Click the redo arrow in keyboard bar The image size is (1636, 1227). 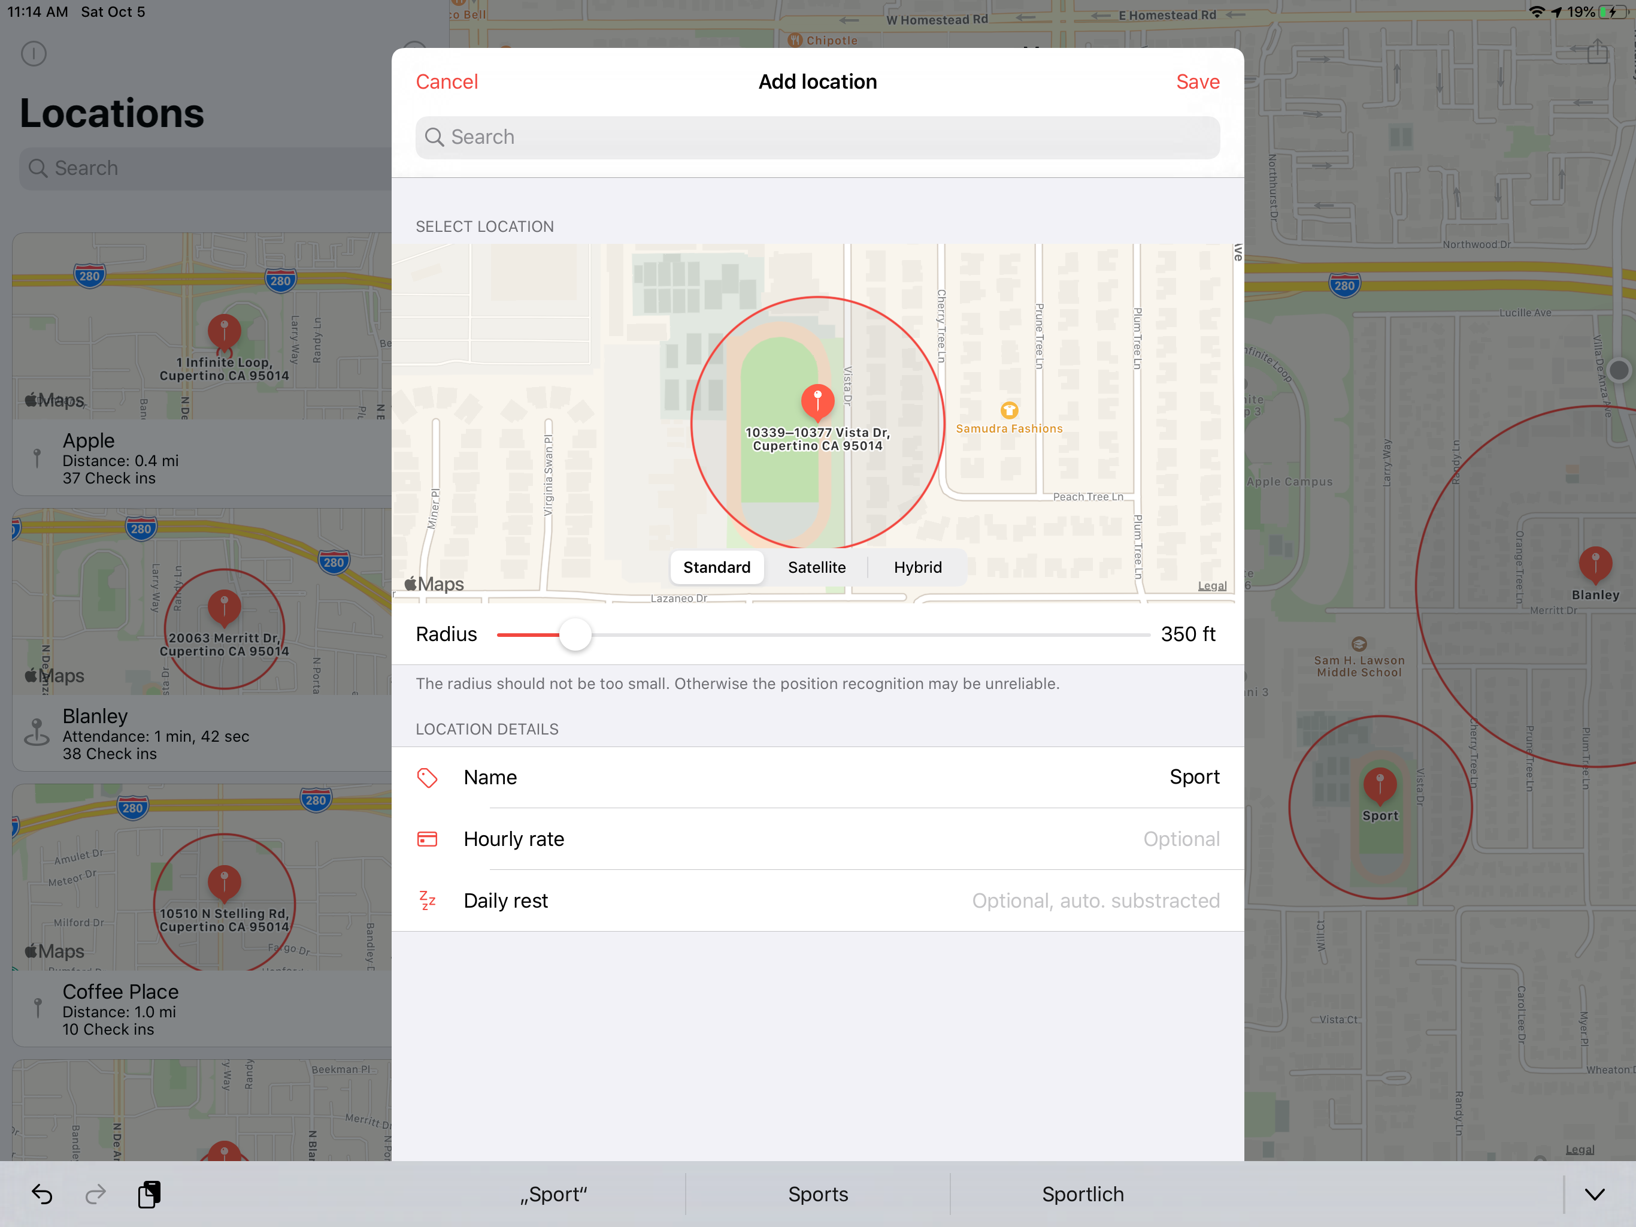click(95, 1193)
